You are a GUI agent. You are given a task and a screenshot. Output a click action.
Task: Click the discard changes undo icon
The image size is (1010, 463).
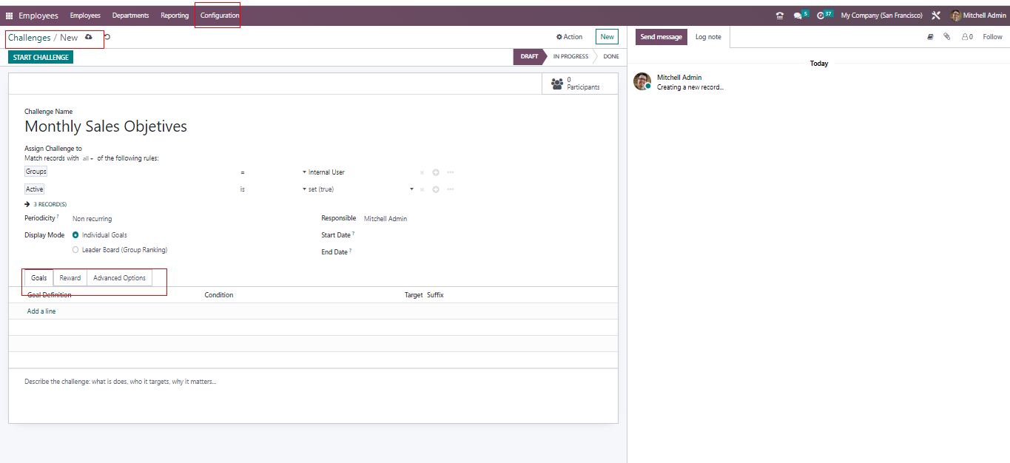coord(108,37)
